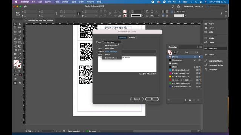Select the Rectangle tool
The height and width of the screenshot is (135, 241).
click(20, 42)
